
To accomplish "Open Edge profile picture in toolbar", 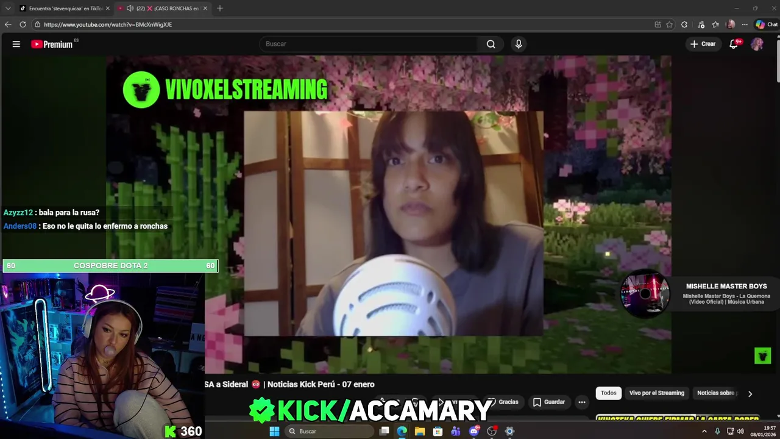I will pos(731,24).
